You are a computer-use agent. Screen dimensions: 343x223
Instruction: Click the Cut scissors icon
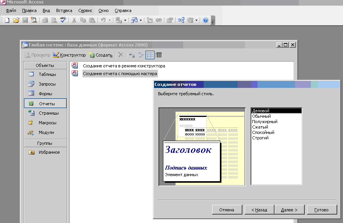74,21
